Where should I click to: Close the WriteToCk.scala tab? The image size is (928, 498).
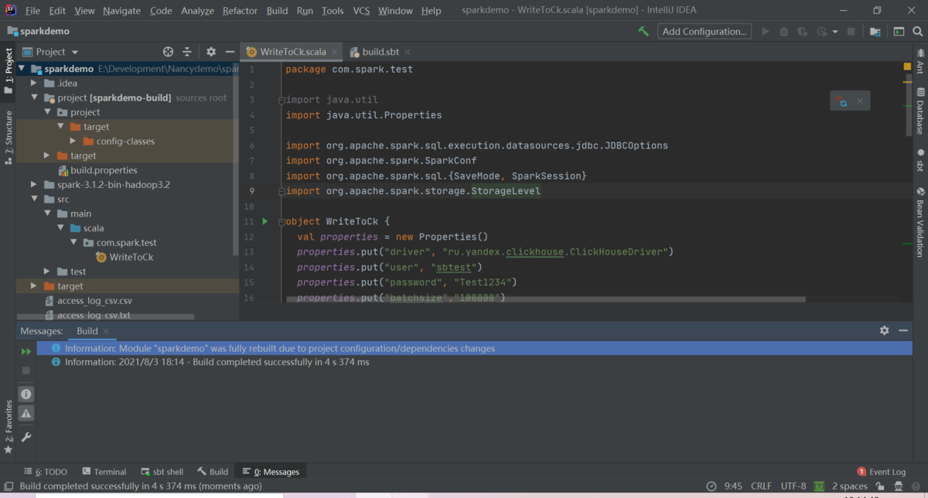[336, 52]
